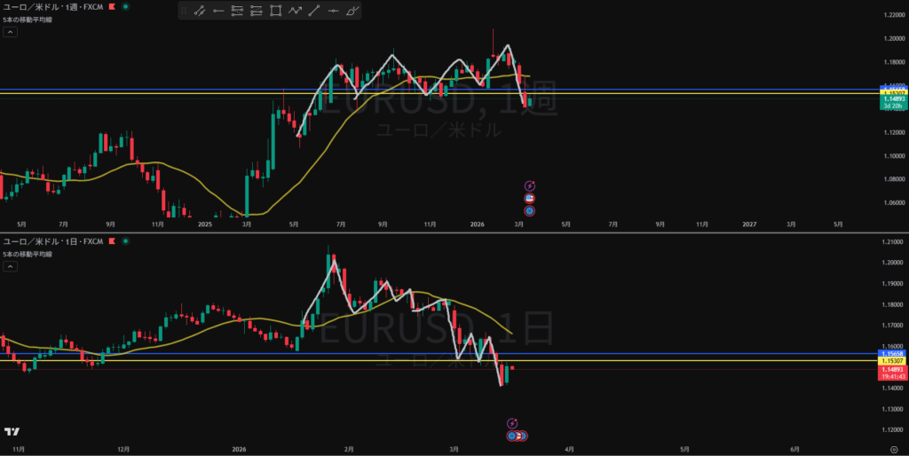
Task: Click green market status dot on weekly chart
Action: click(124, 6)
